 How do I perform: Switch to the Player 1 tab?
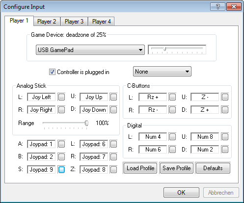[19, 21]
